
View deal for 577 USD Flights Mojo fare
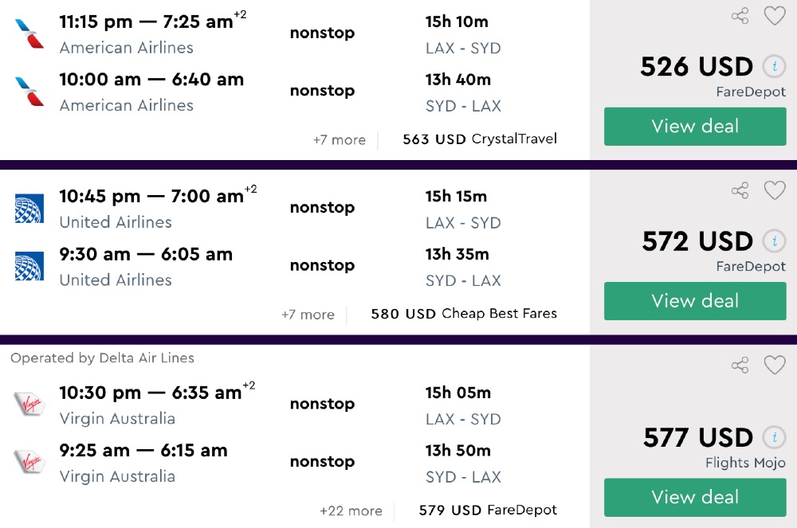pos(695,498)
